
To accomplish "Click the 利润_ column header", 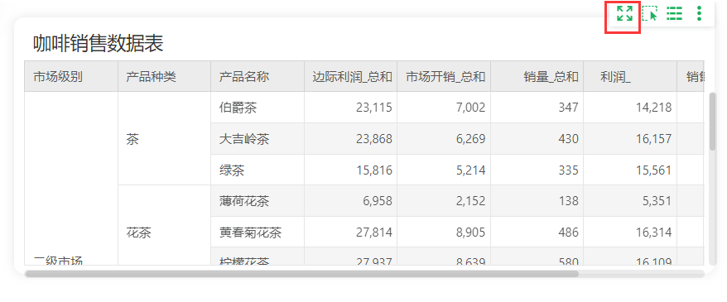I will tap(630, 76).
